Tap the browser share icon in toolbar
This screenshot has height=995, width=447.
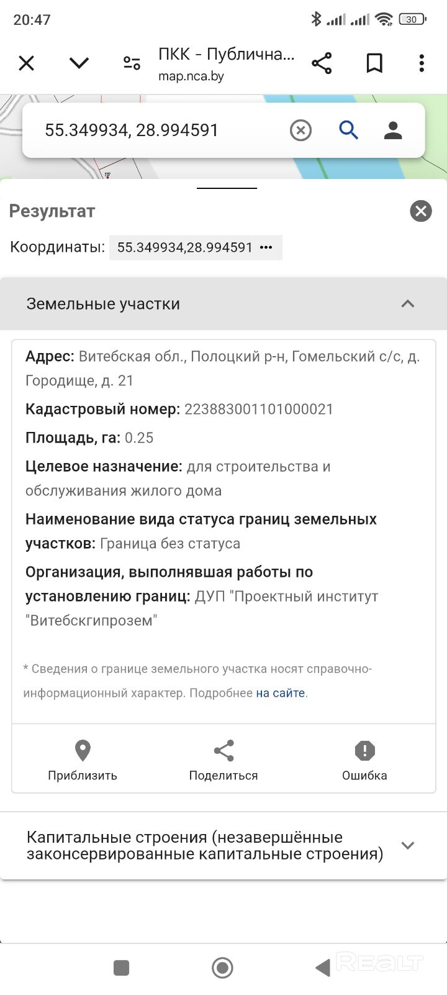[322, 63]
